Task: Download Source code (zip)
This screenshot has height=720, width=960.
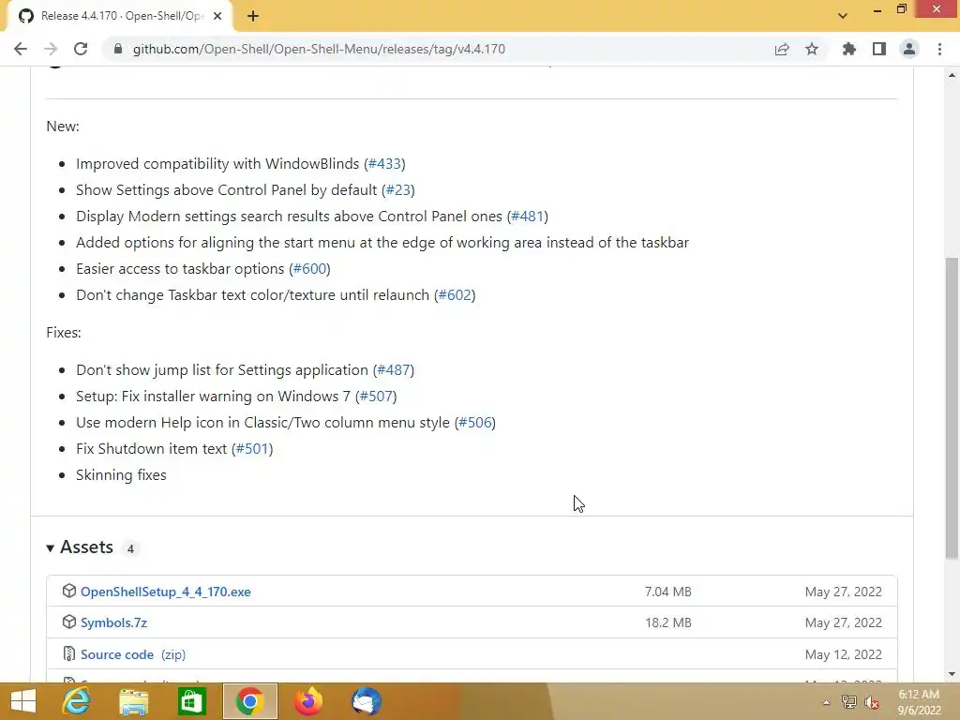Action: (x=133, y=654)
